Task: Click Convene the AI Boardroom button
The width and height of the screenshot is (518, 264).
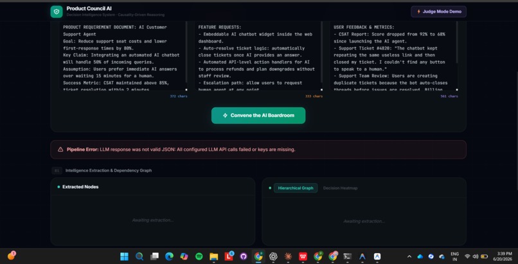Action: point(258,116)
